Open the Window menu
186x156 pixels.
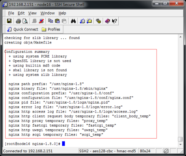(x=48, y=13)
